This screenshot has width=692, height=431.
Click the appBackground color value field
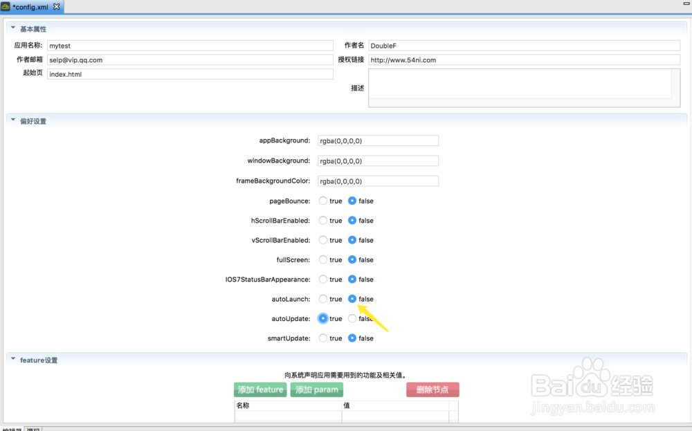[379, 140]
